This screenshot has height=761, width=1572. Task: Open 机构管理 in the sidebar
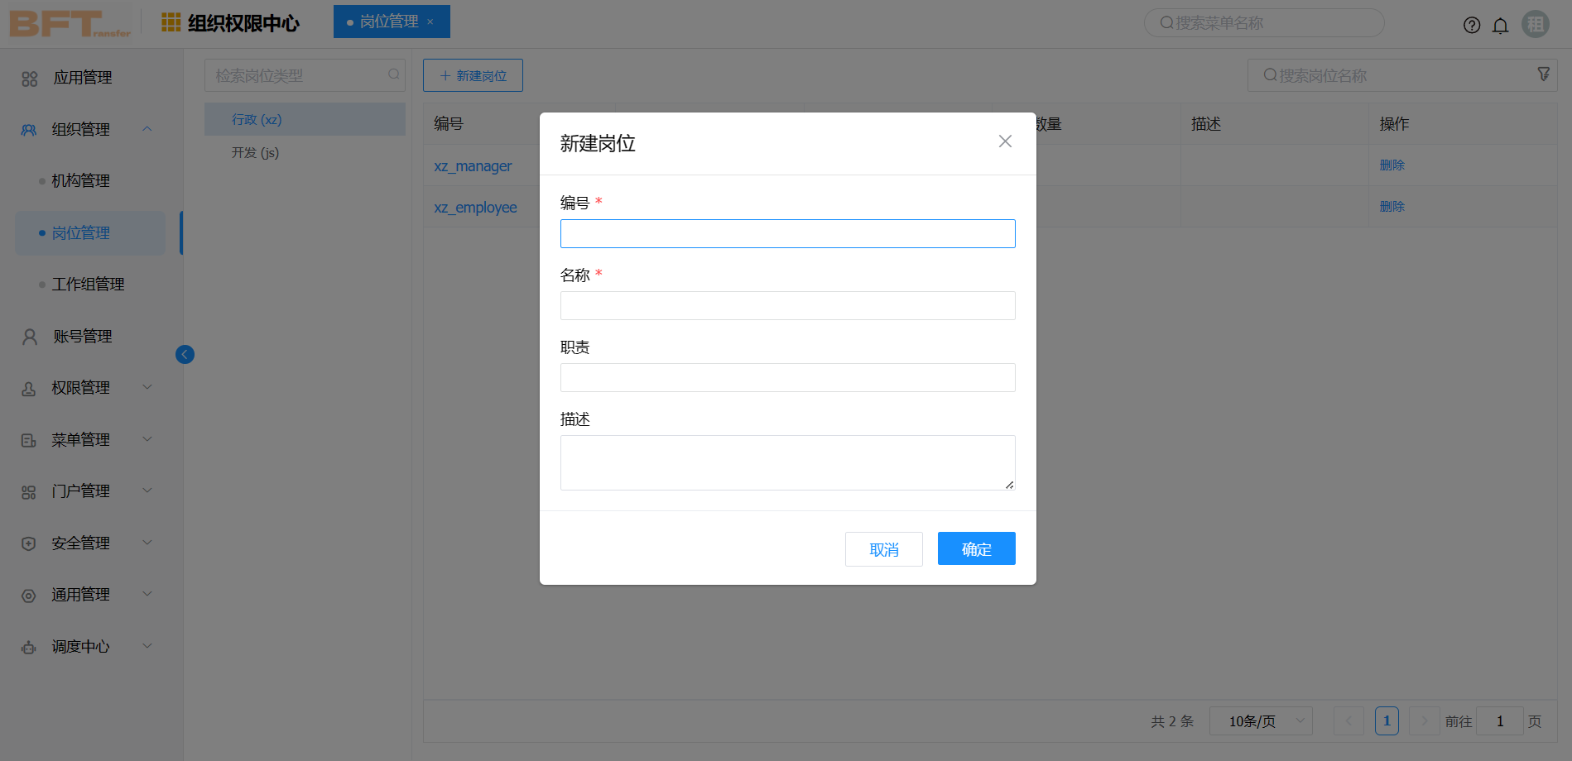81,181
